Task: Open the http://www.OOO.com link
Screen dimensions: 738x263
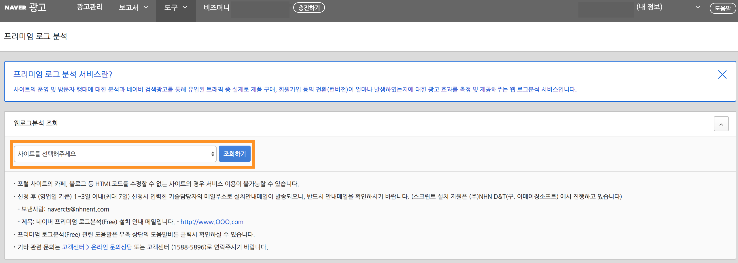Action: click(x=211, y=222)
